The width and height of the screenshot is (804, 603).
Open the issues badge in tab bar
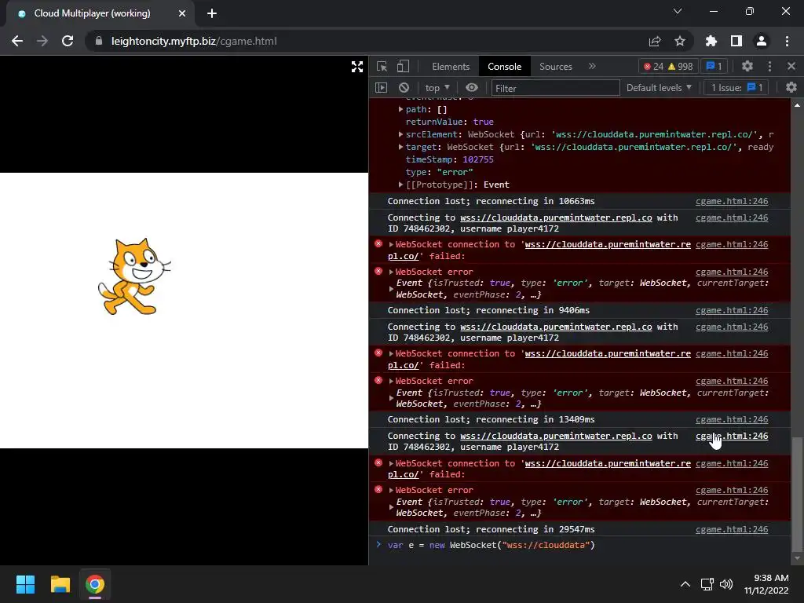pyautogui.click(x=714, y=67)
